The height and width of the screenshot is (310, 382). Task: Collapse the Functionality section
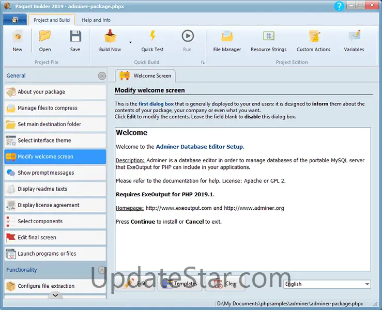[102, 270]
